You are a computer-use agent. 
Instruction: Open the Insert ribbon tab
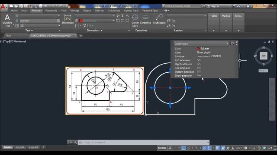[24, 11]
